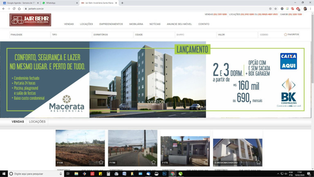
Task: Click the Macerata Residencial launch banner
Action: (x=155, y=79)
